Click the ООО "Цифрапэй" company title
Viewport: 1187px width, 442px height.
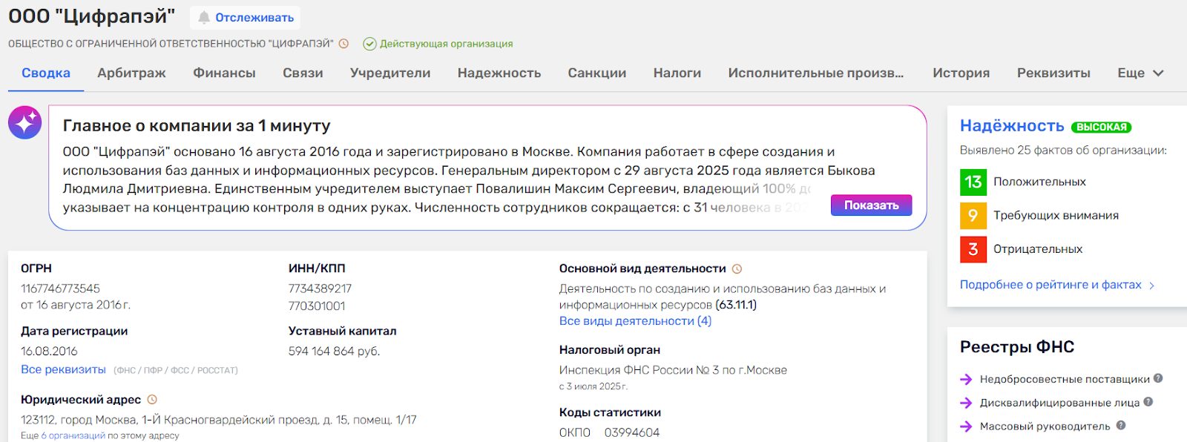[x=92, y=16]
